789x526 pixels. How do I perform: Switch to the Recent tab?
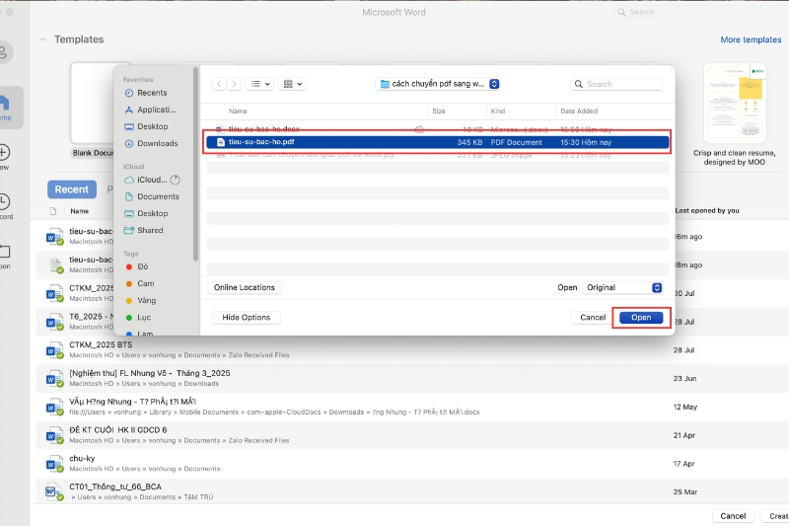pyautogui.click(x=71, y=189)
